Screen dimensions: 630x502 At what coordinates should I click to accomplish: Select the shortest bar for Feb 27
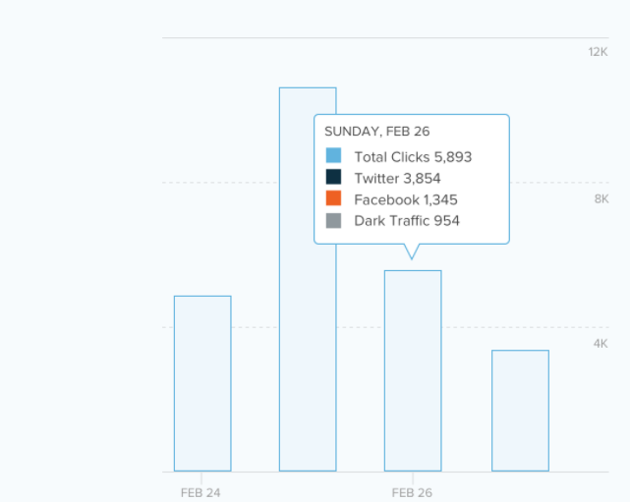520,411
